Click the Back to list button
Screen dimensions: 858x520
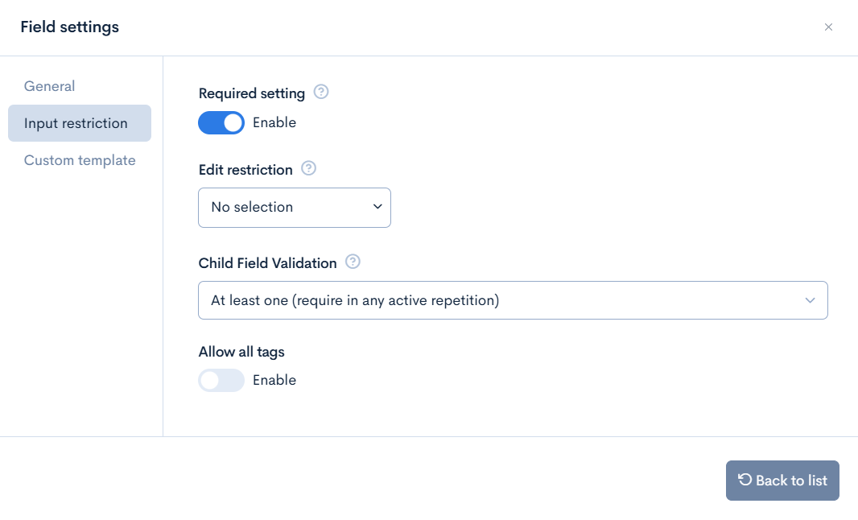click(782, 480)
